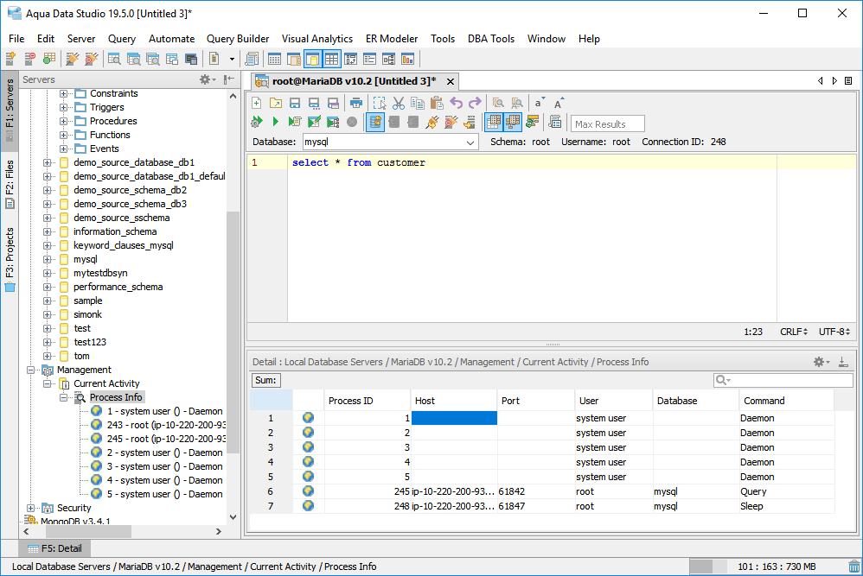Viewport: 863px width, 576px height.
Task: Open the Query menu
Action: 122,39
